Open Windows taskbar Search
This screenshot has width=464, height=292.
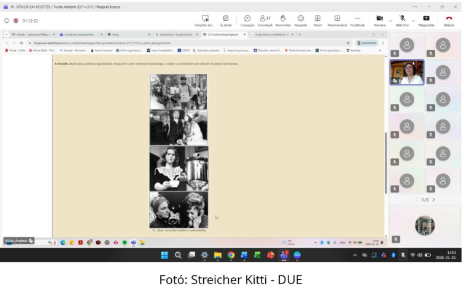pyautogui.click(x=178, y=255)
